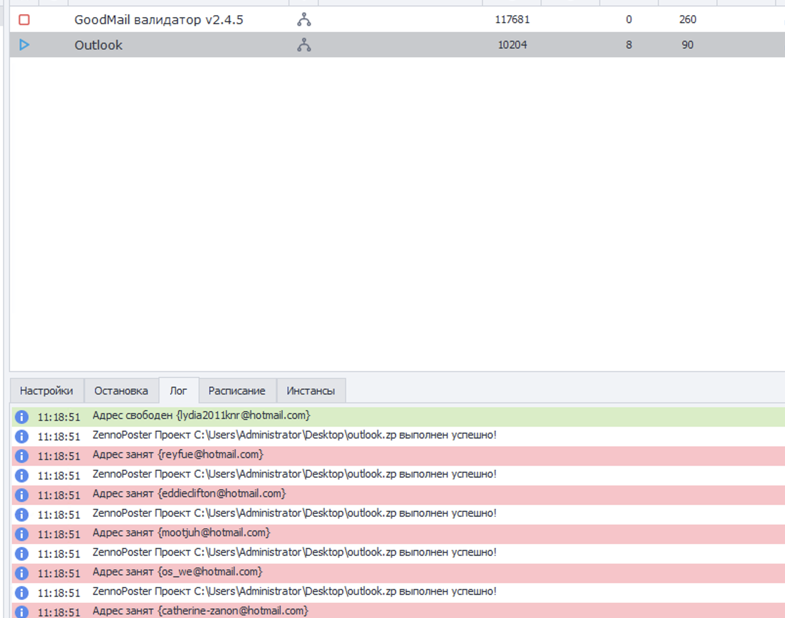Select log message 'Адрес занят {catherine-zanon@hotmail.com}'
This screenshot has height=618, width=785.
(200, 611)
